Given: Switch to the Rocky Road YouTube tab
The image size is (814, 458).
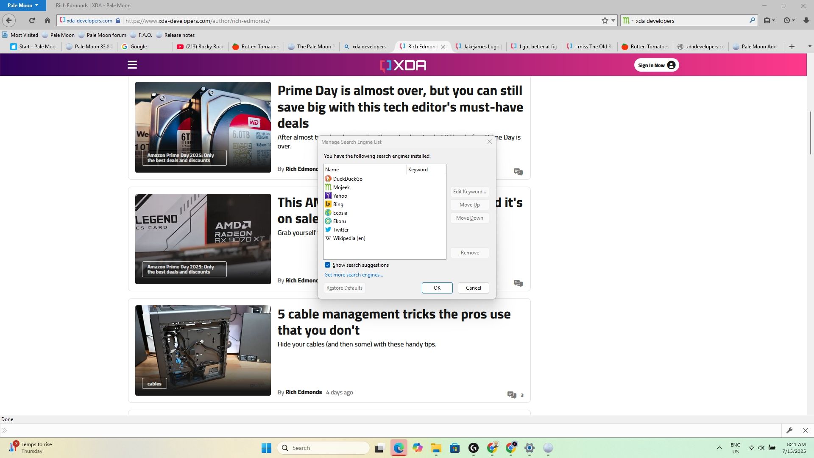Looking at the screenshot, I should pyautogui.click(x=200, y=47).
